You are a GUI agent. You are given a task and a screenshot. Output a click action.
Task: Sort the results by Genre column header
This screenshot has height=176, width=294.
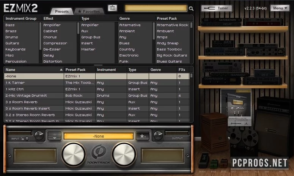[x=163, y=70]
